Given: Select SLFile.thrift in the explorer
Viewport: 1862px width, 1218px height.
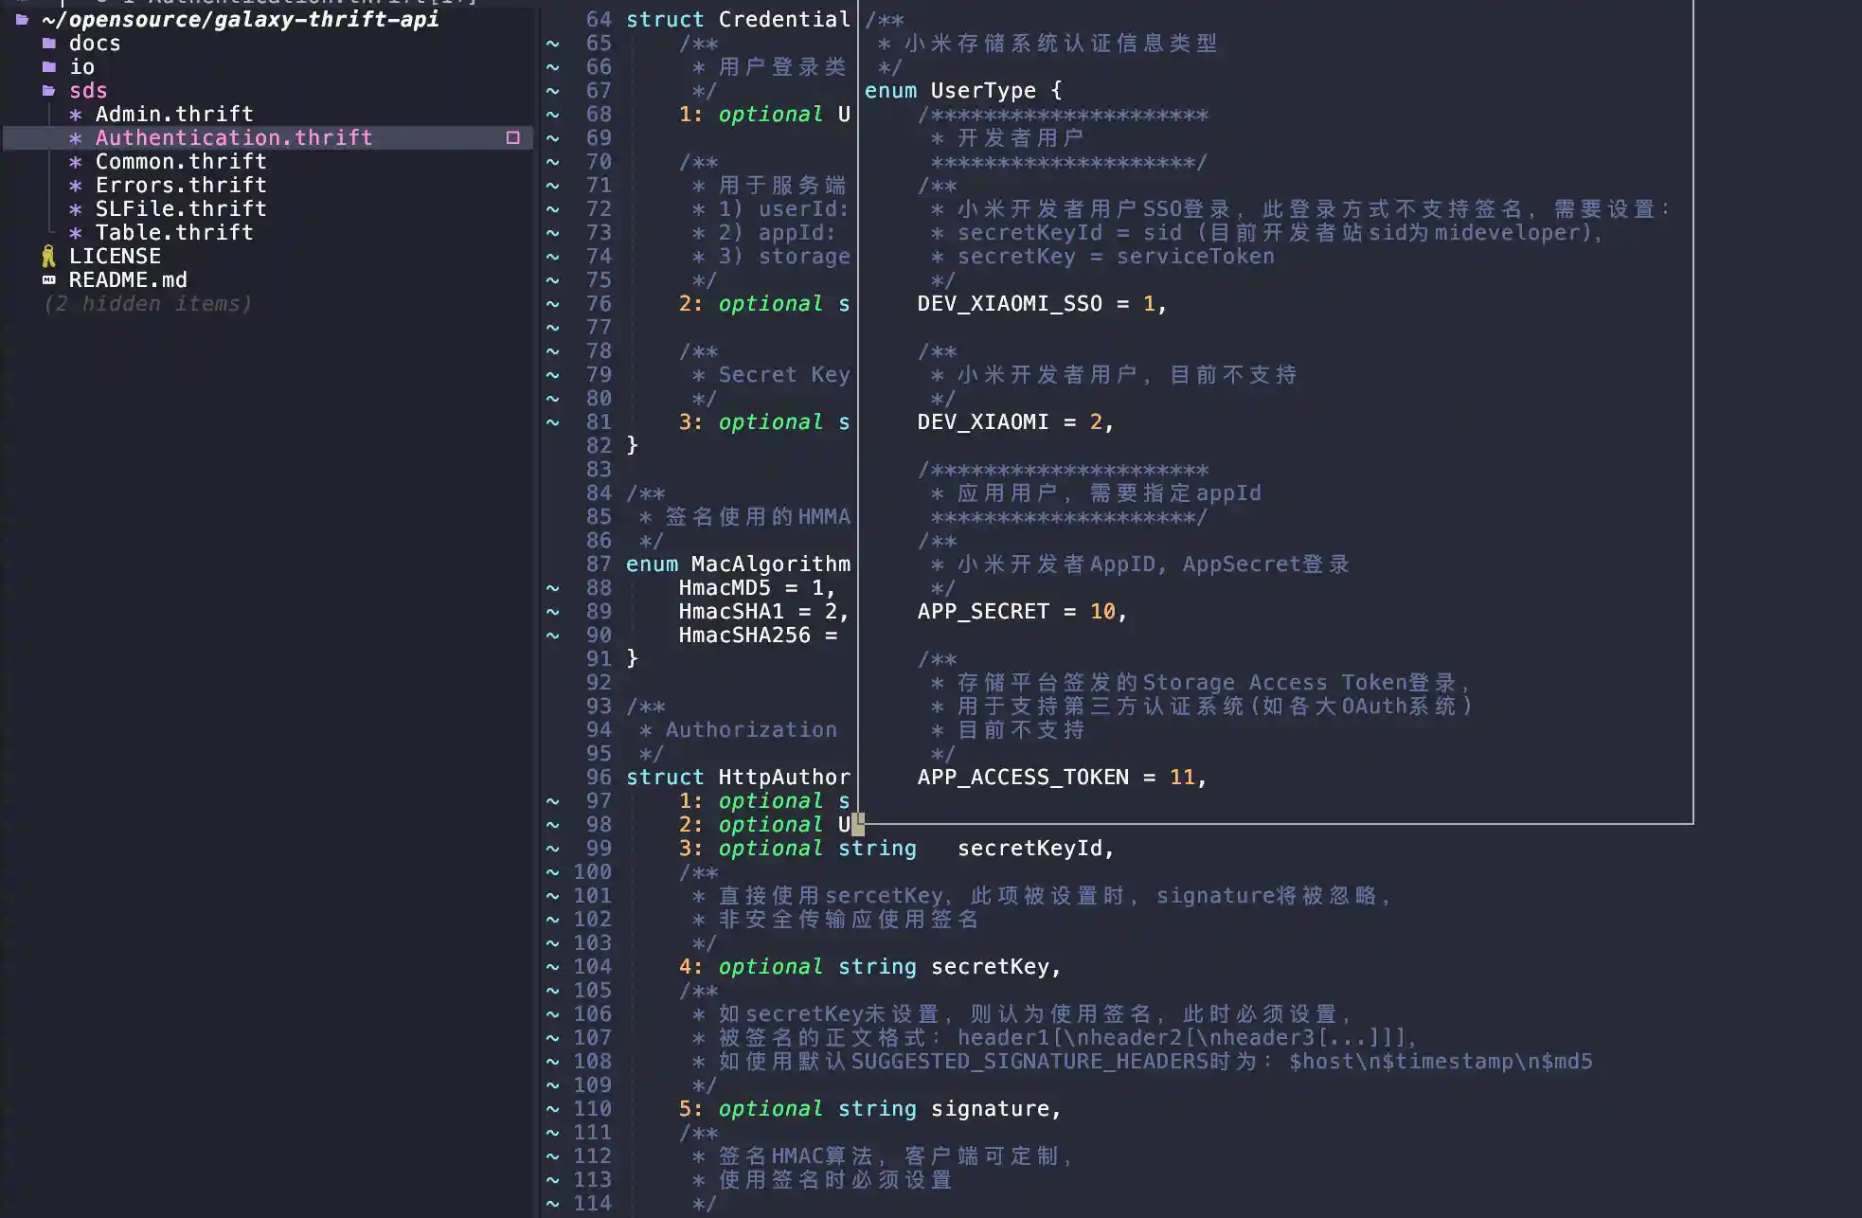Looking at the screenshot, I should (x=180, y=208).
